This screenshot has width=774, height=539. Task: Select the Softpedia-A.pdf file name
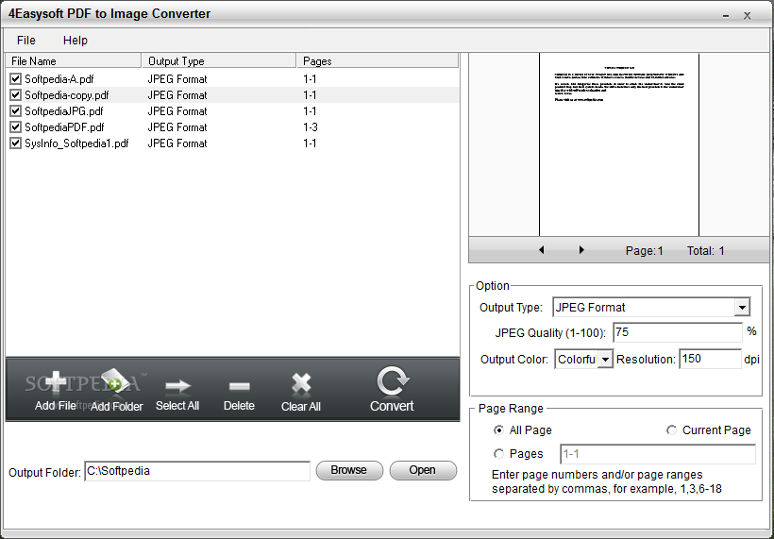[x=59, y=79]
